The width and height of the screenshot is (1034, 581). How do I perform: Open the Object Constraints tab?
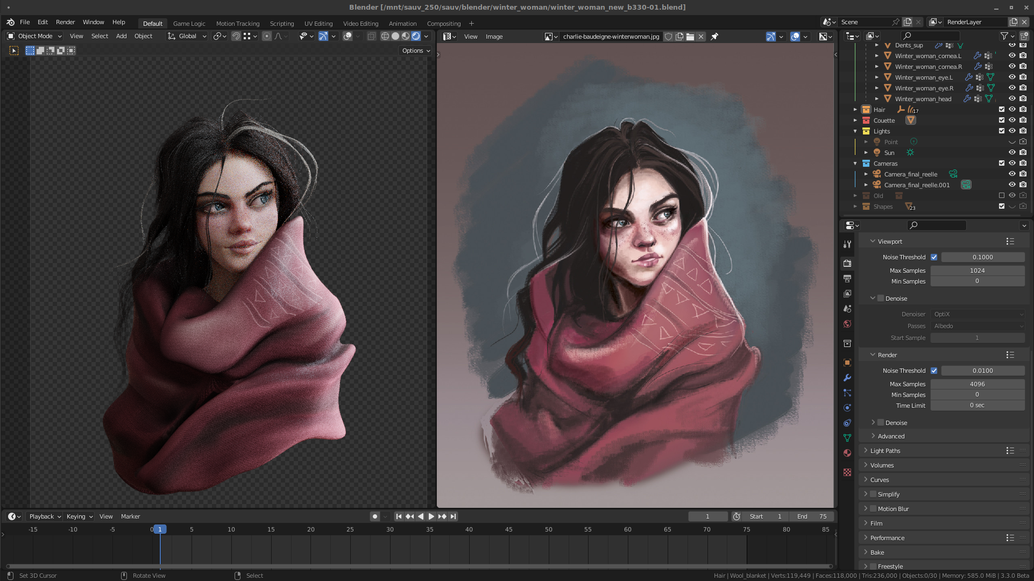[x=847, y=423]
